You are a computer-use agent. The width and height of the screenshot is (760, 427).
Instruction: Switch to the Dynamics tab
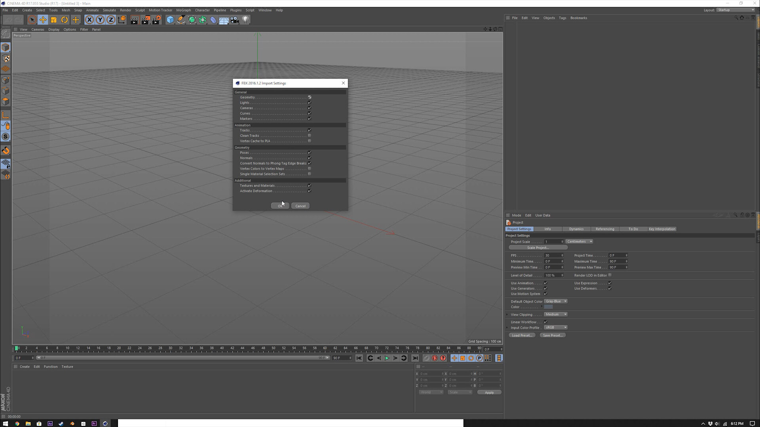pyautogui.click(x=576, y=229)
